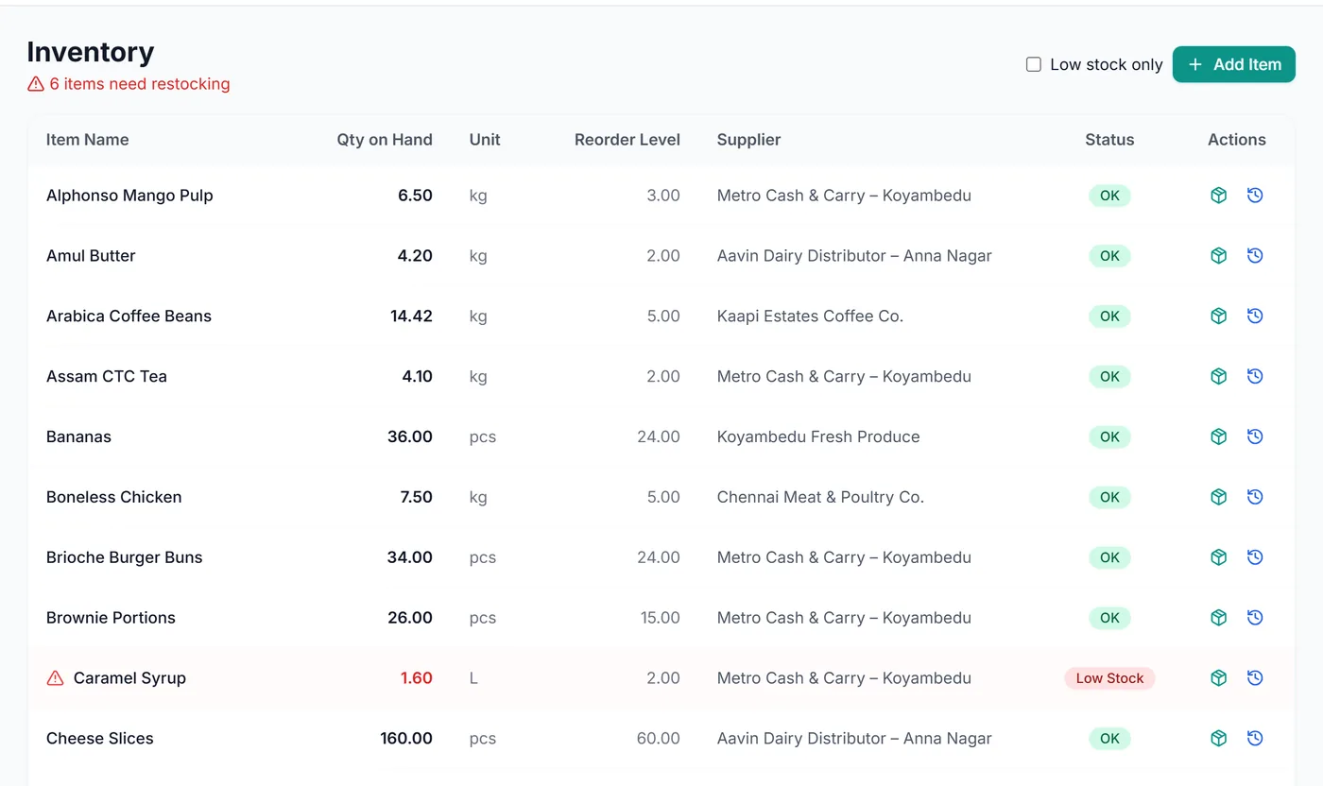1323x786 pixels.
Task: Click the 160.00 quantity for Cheese Slices
Action: 406,739
